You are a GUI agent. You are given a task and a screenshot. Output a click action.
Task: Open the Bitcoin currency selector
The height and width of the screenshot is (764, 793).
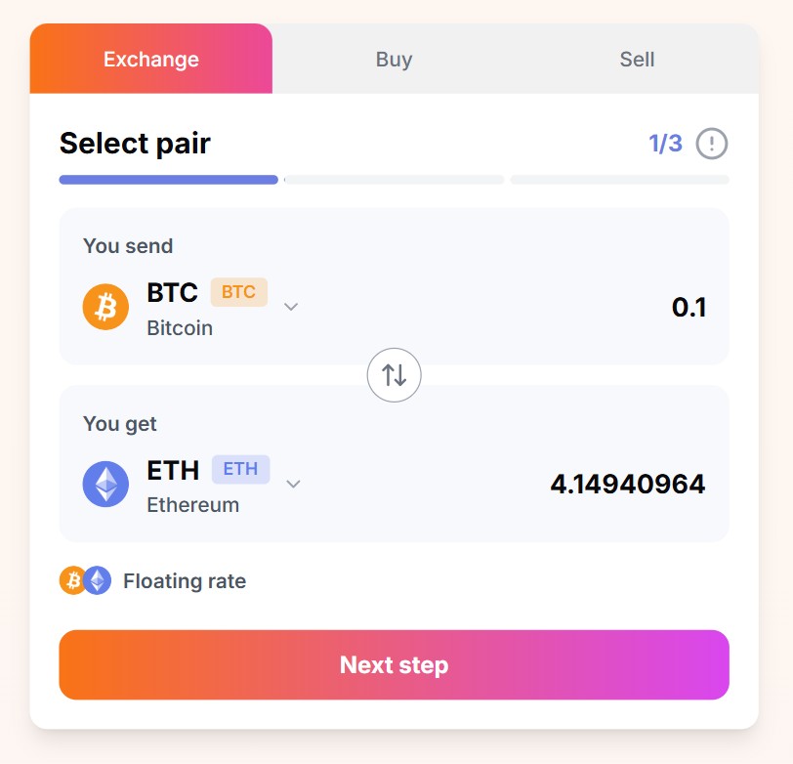point(190,307)
